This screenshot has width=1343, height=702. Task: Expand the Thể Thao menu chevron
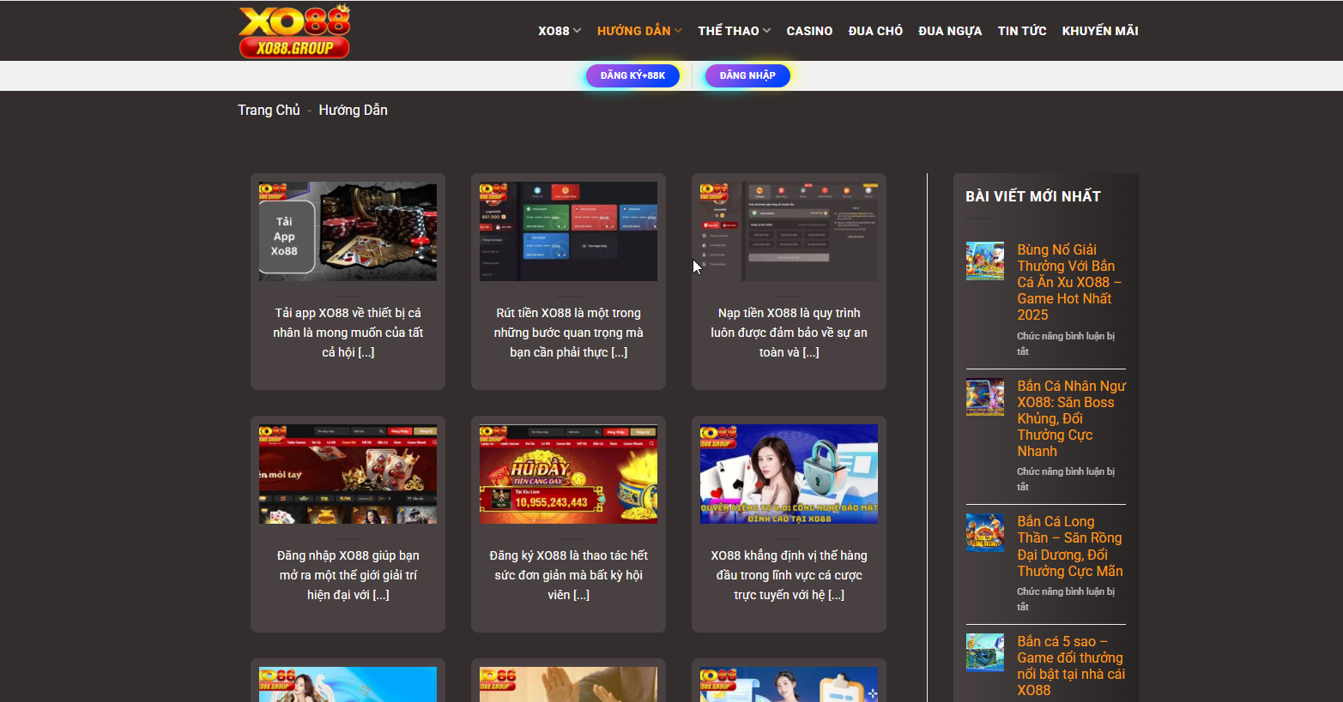click(x=766, y=31)
